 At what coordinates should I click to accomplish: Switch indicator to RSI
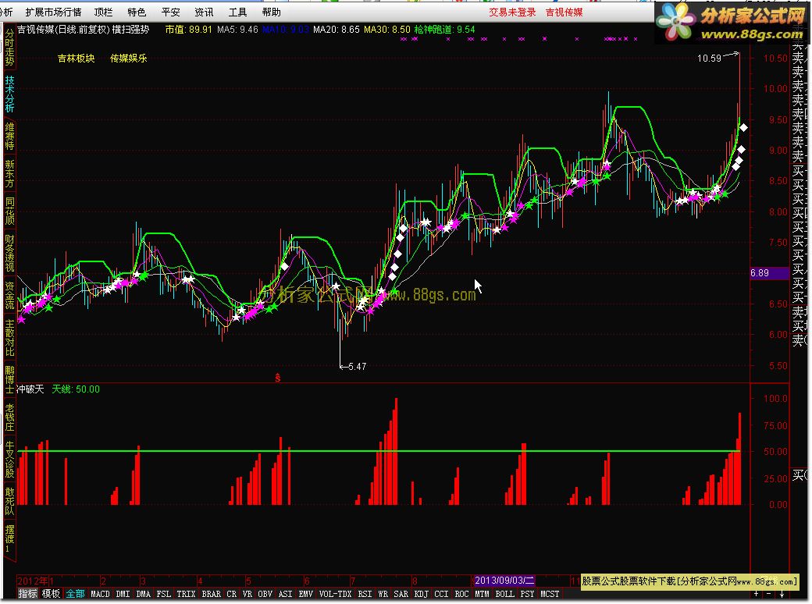[x=365, y=594]
